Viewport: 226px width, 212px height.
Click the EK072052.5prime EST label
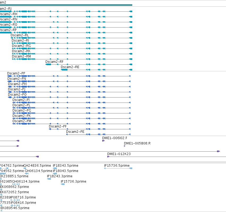[14, 192]
